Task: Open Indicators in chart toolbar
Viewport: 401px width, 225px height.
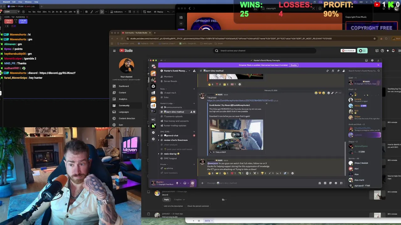Action: pyautogui.click(x=116, y=12)
